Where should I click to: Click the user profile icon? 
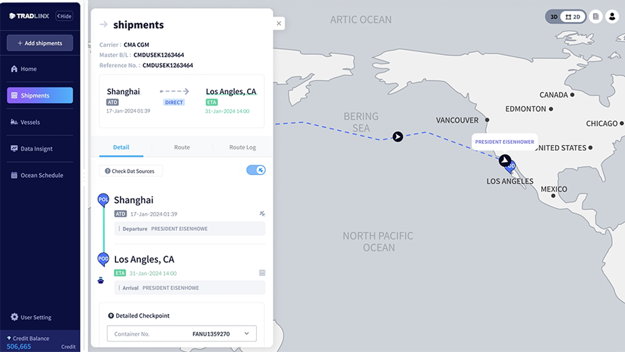click(612, 17)
